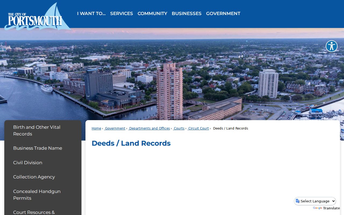Go to Home breadcrumb link
This screenshot has height=215, width=344.
pyautogui.click(x=96, y=128)
